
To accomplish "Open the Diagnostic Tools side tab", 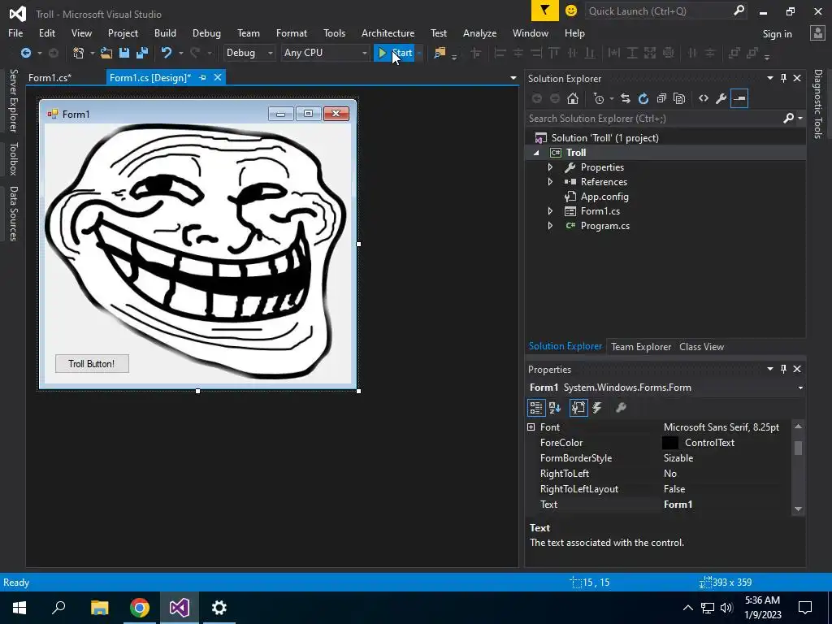I will click(818, 104).
